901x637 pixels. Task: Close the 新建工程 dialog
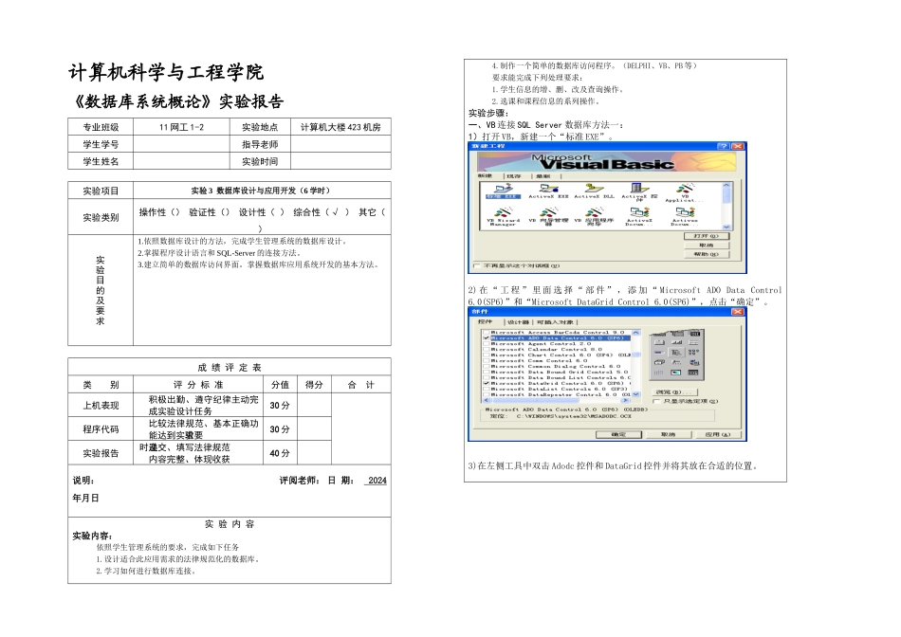click(738, 147)
